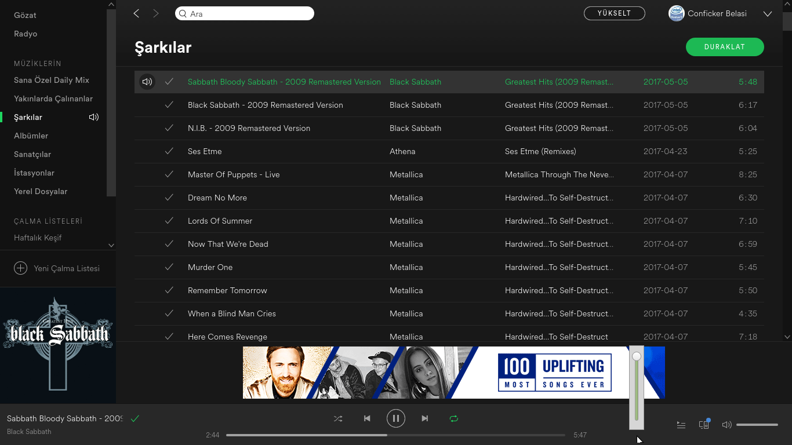
Task: Open Radyo in the sidebar
Action: 26,34
